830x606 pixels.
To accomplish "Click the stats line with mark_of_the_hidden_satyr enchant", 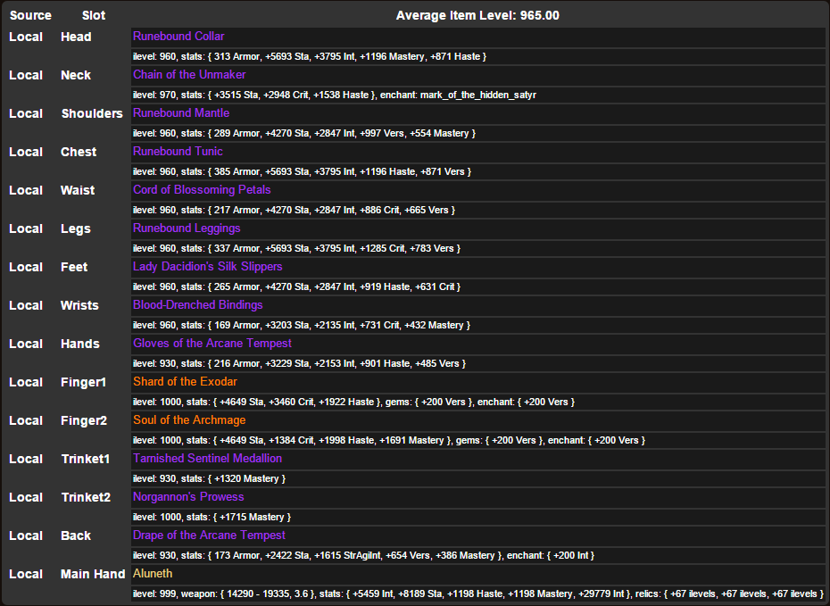I will point(335,95).
